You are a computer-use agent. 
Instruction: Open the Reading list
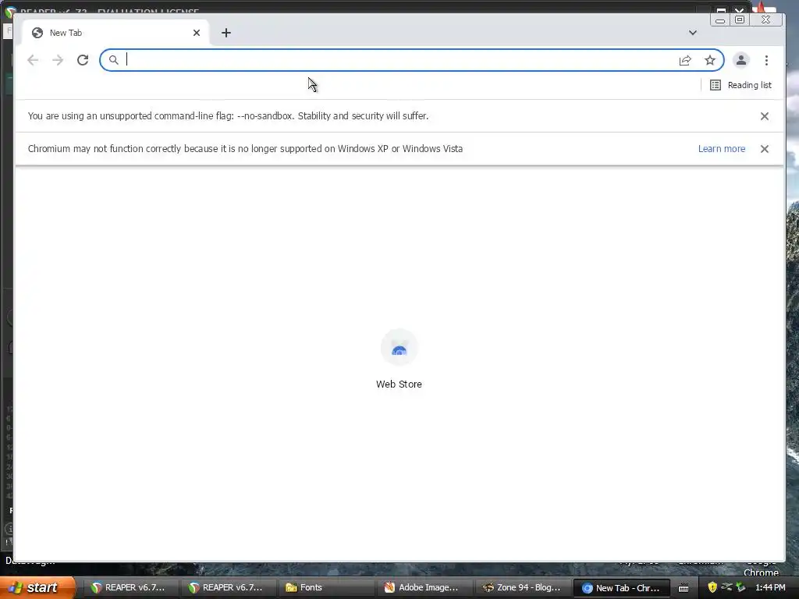pos(741,85)
